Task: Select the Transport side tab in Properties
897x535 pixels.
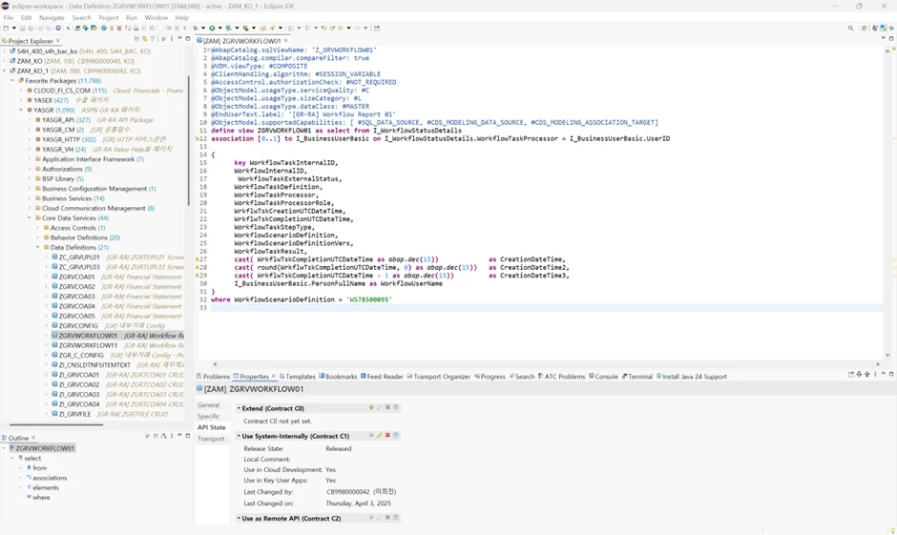Action: 211,439
